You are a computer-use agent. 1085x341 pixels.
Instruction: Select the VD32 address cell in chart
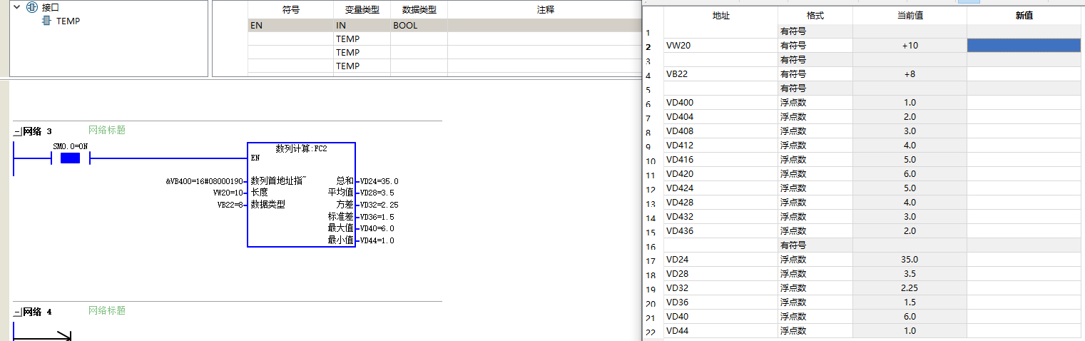point(720,288)
